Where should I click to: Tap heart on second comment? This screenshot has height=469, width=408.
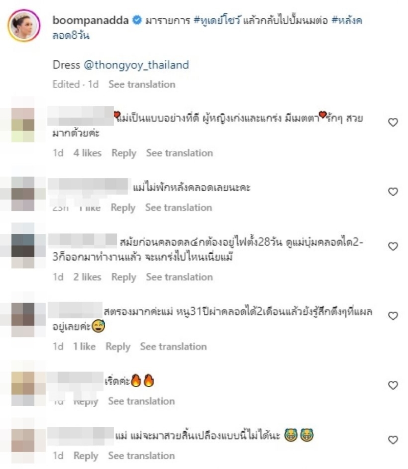click(x=393, y=192)
